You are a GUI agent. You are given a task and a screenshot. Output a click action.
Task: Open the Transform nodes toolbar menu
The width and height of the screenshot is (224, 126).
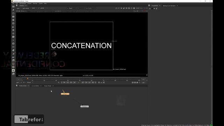13,34
